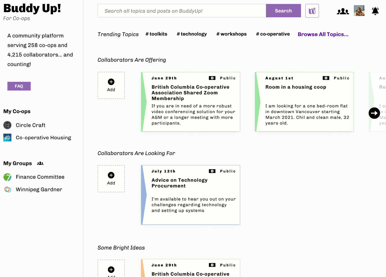Open the map view icon next to Search
The width and height of the screenshot is (386, 277).
tap(312, 11)
